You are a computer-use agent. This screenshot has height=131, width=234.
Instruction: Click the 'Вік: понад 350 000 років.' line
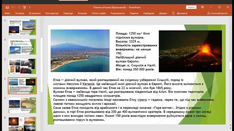coord(135,70)
